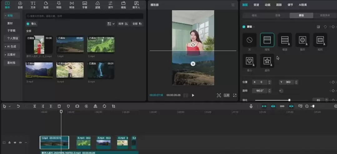Play the preview in the player

click(193, 95)
